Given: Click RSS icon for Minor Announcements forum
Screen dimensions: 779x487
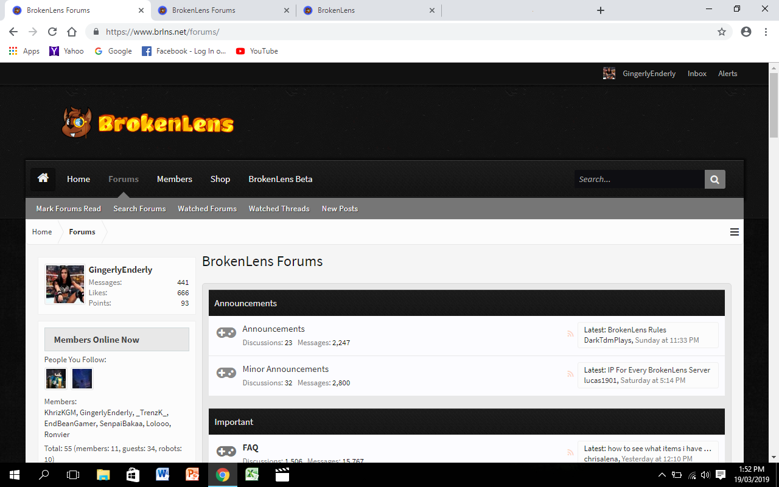Looking at the screenshot, I should click(570, 374).
